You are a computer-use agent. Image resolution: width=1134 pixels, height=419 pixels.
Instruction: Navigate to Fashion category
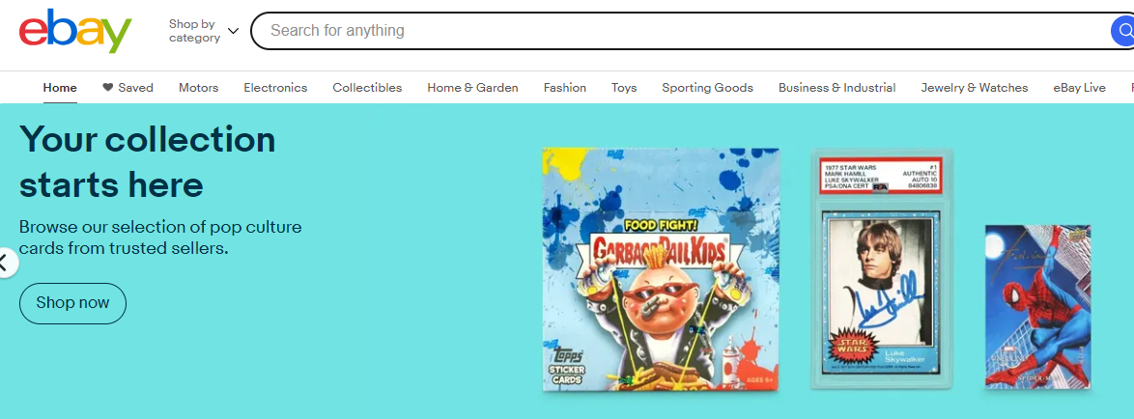point(565,88)
